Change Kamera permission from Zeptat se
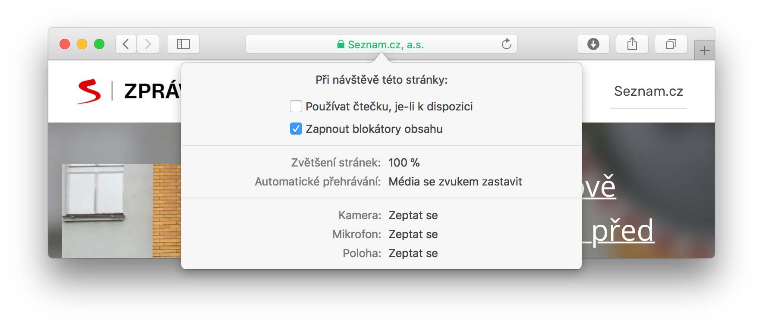This screenshot has width=763, height=327. [413, 215]
